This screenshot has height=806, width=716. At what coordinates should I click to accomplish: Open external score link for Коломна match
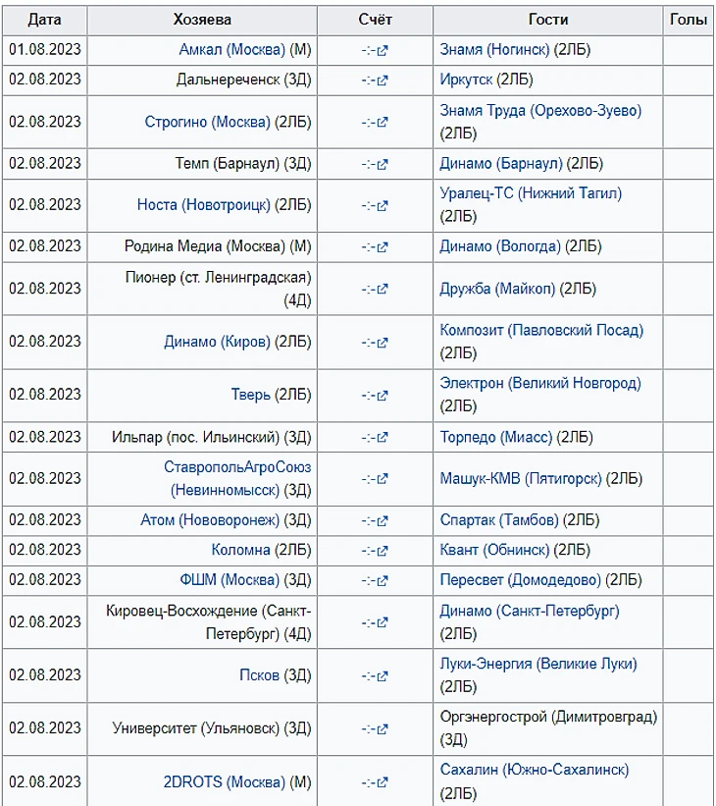point(375,551)
